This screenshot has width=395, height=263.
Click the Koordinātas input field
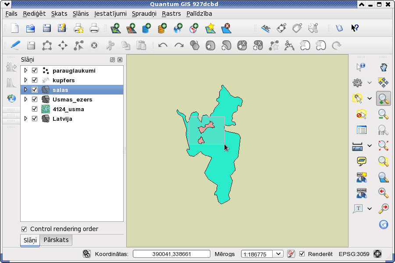coord(171,254)
